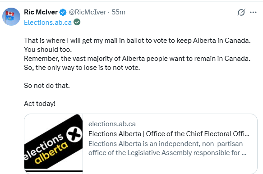Image resolution: width=263 pixels, height=174 pixels.
Task: Click the Elections Alberta logo thumbnail
Action: tap(54, 143)
